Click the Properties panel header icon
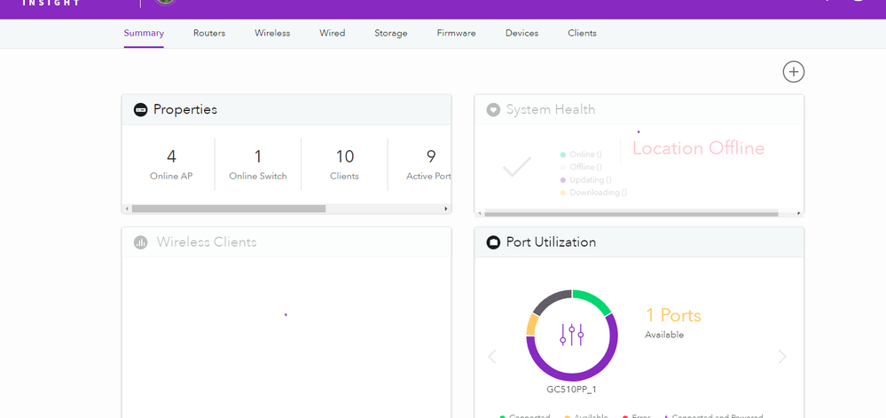The height and width of the screenshot is (418, 886). click(x=141, y=110)
